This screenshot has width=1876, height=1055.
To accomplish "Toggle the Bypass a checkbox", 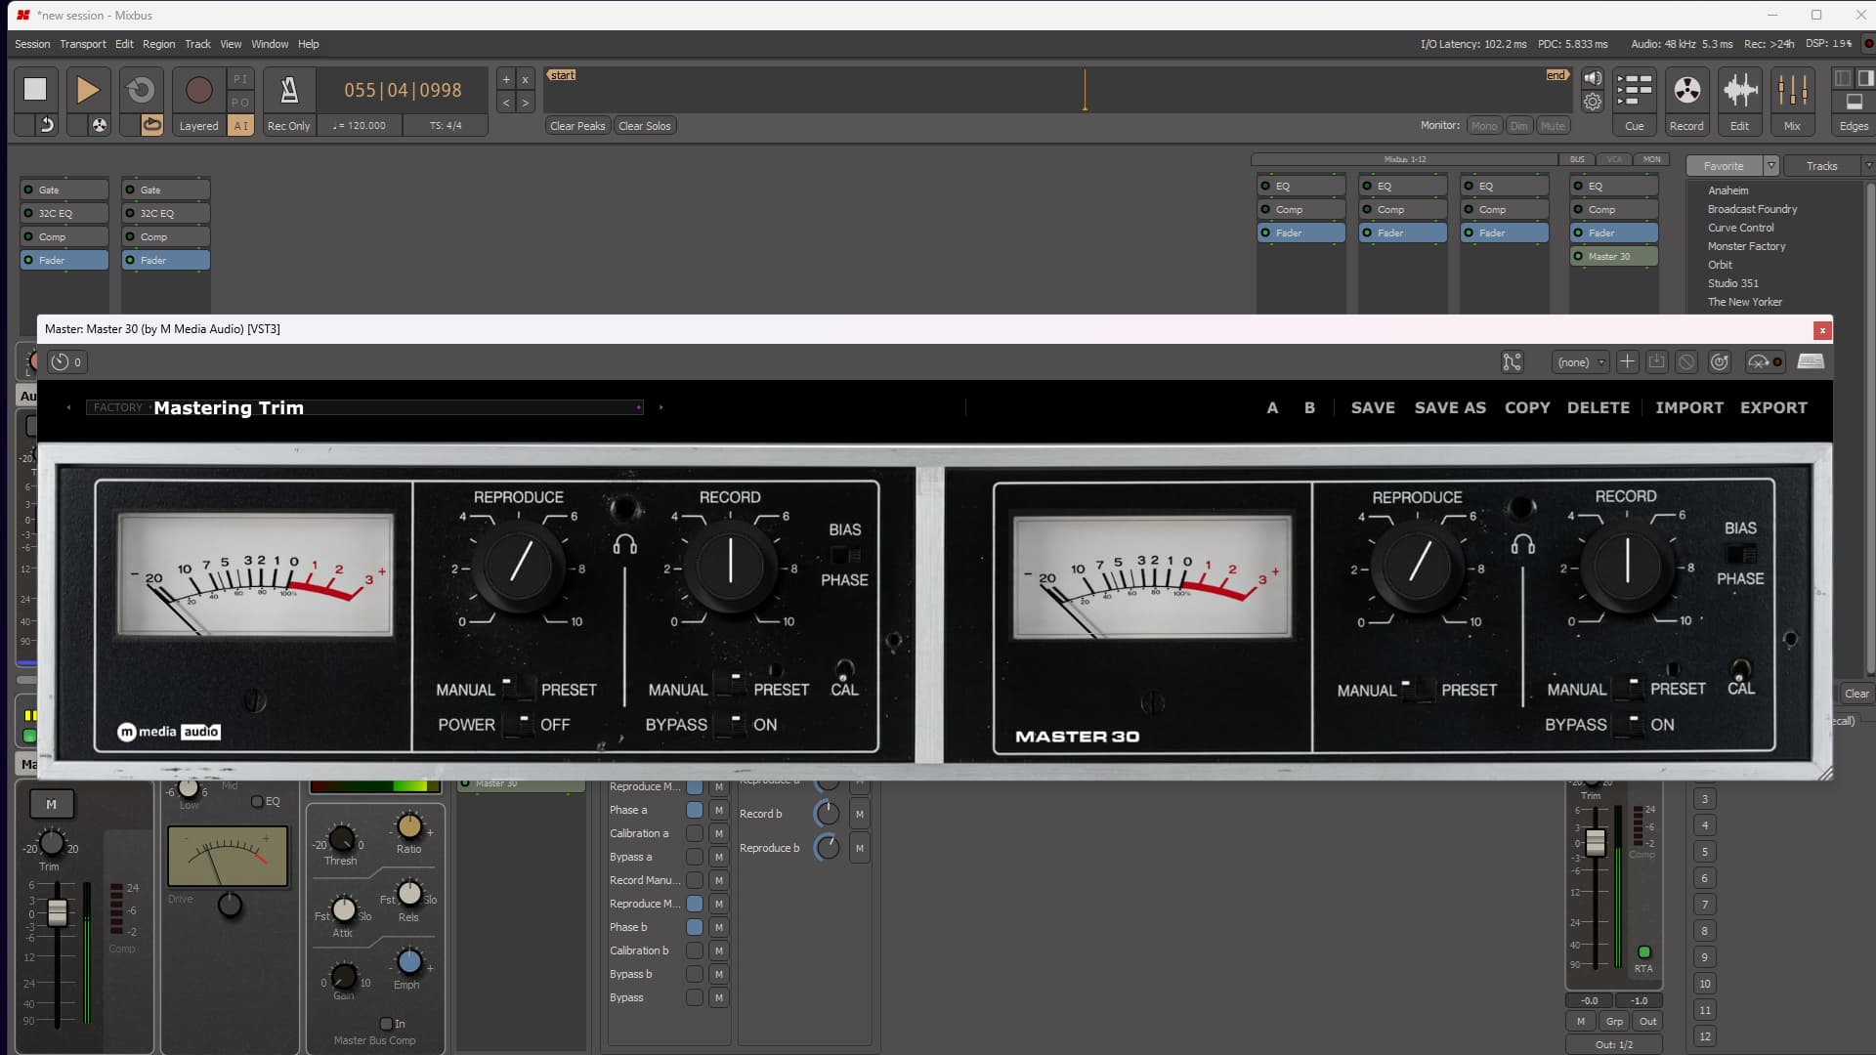I will click(x=695, y=857).
